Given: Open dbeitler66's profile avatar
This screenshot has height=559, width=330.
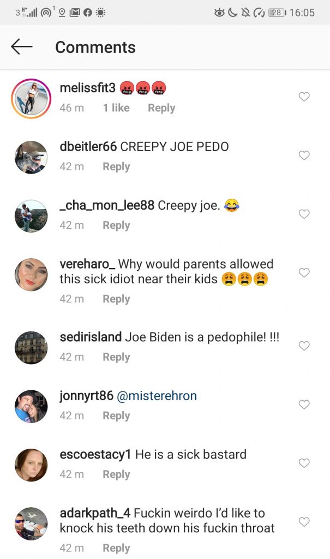Looking at the screenshot, I should tap(31, 157).
